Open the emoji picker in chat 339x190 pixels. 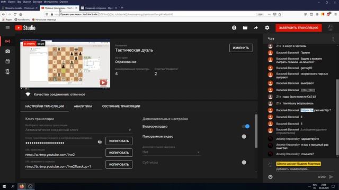(270, 177)
